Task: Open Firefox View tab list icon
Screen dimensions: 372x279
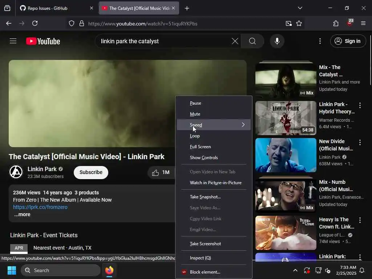Action: (7, 8)
